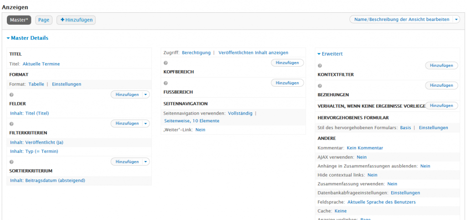Click help icon above Beziehungen section
Image resolution: width=467 pixels, height=220 pixels.
pos(320,86)
